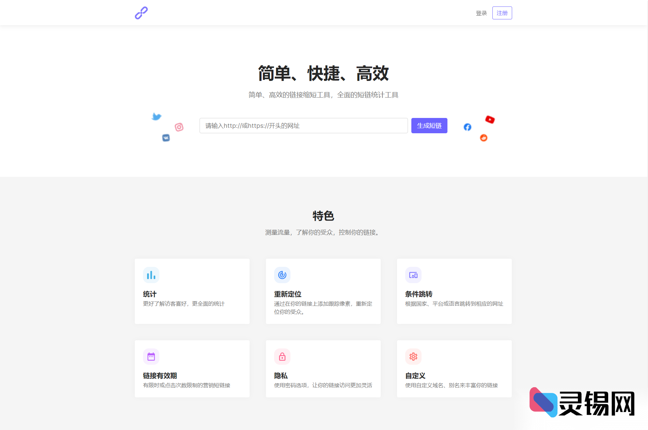Viewport: 648px width, 430px height.
Task: Click the 隐私 feature card
Action: (323, 369)
